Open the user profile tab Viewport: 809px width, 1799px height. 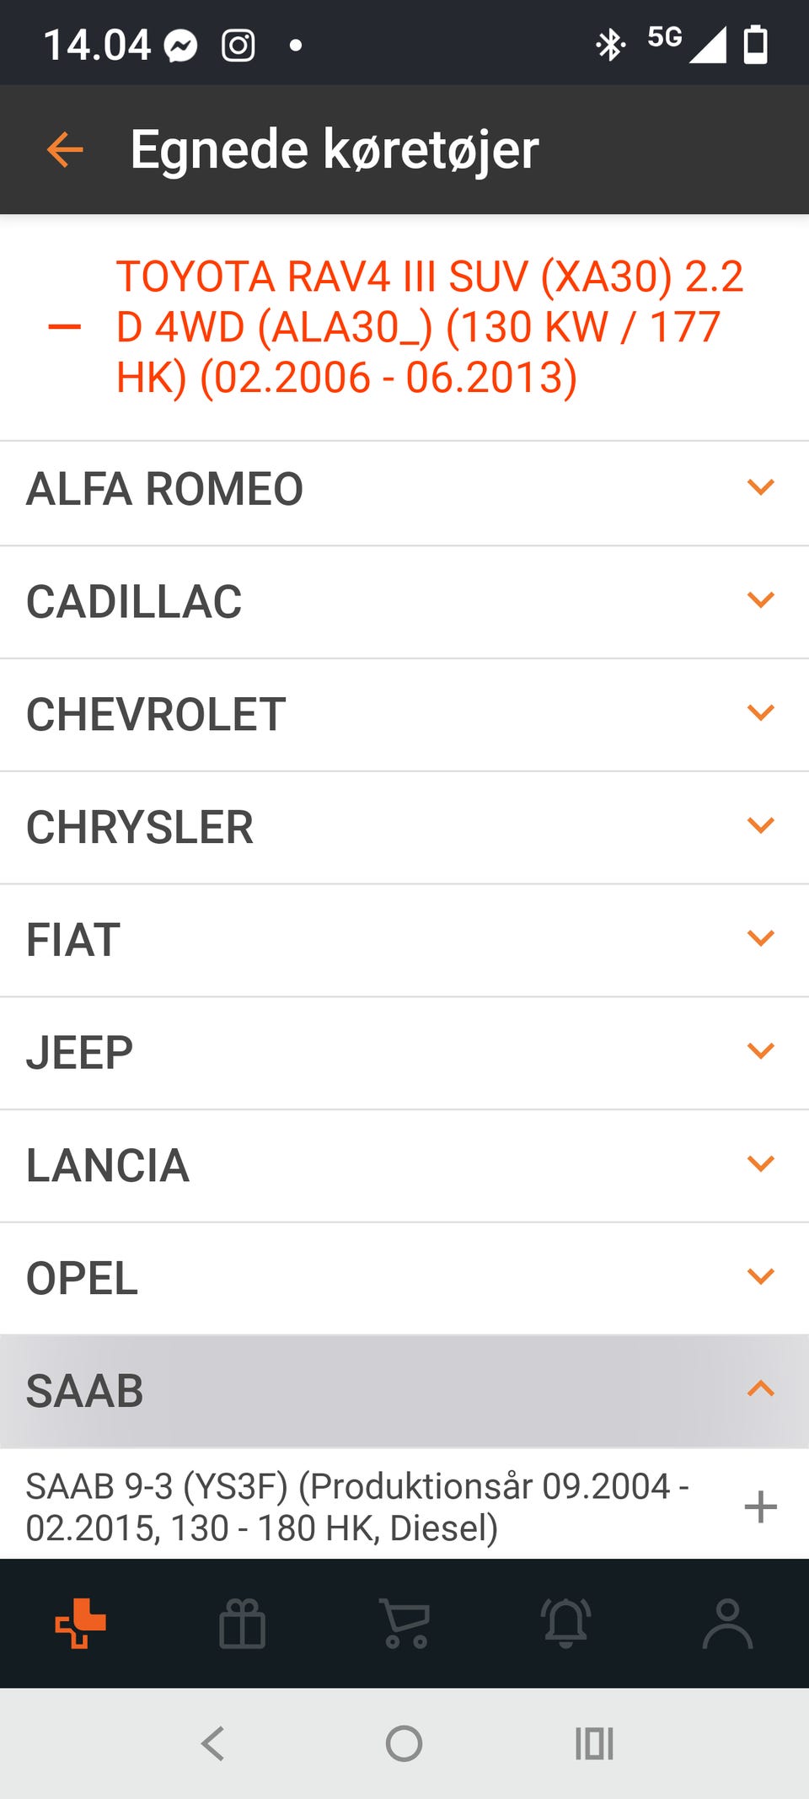[727, 1623]
